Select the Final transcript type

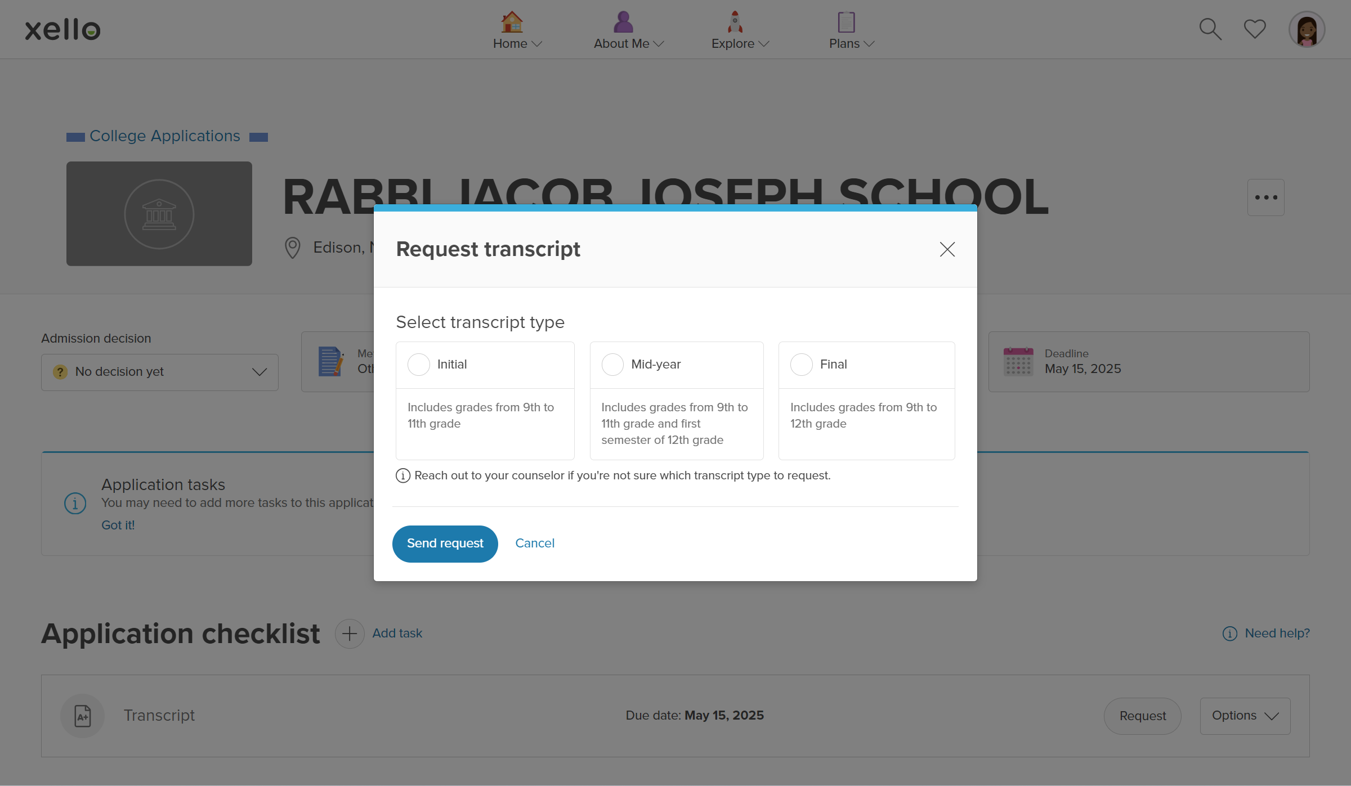[x=802, y=364]
